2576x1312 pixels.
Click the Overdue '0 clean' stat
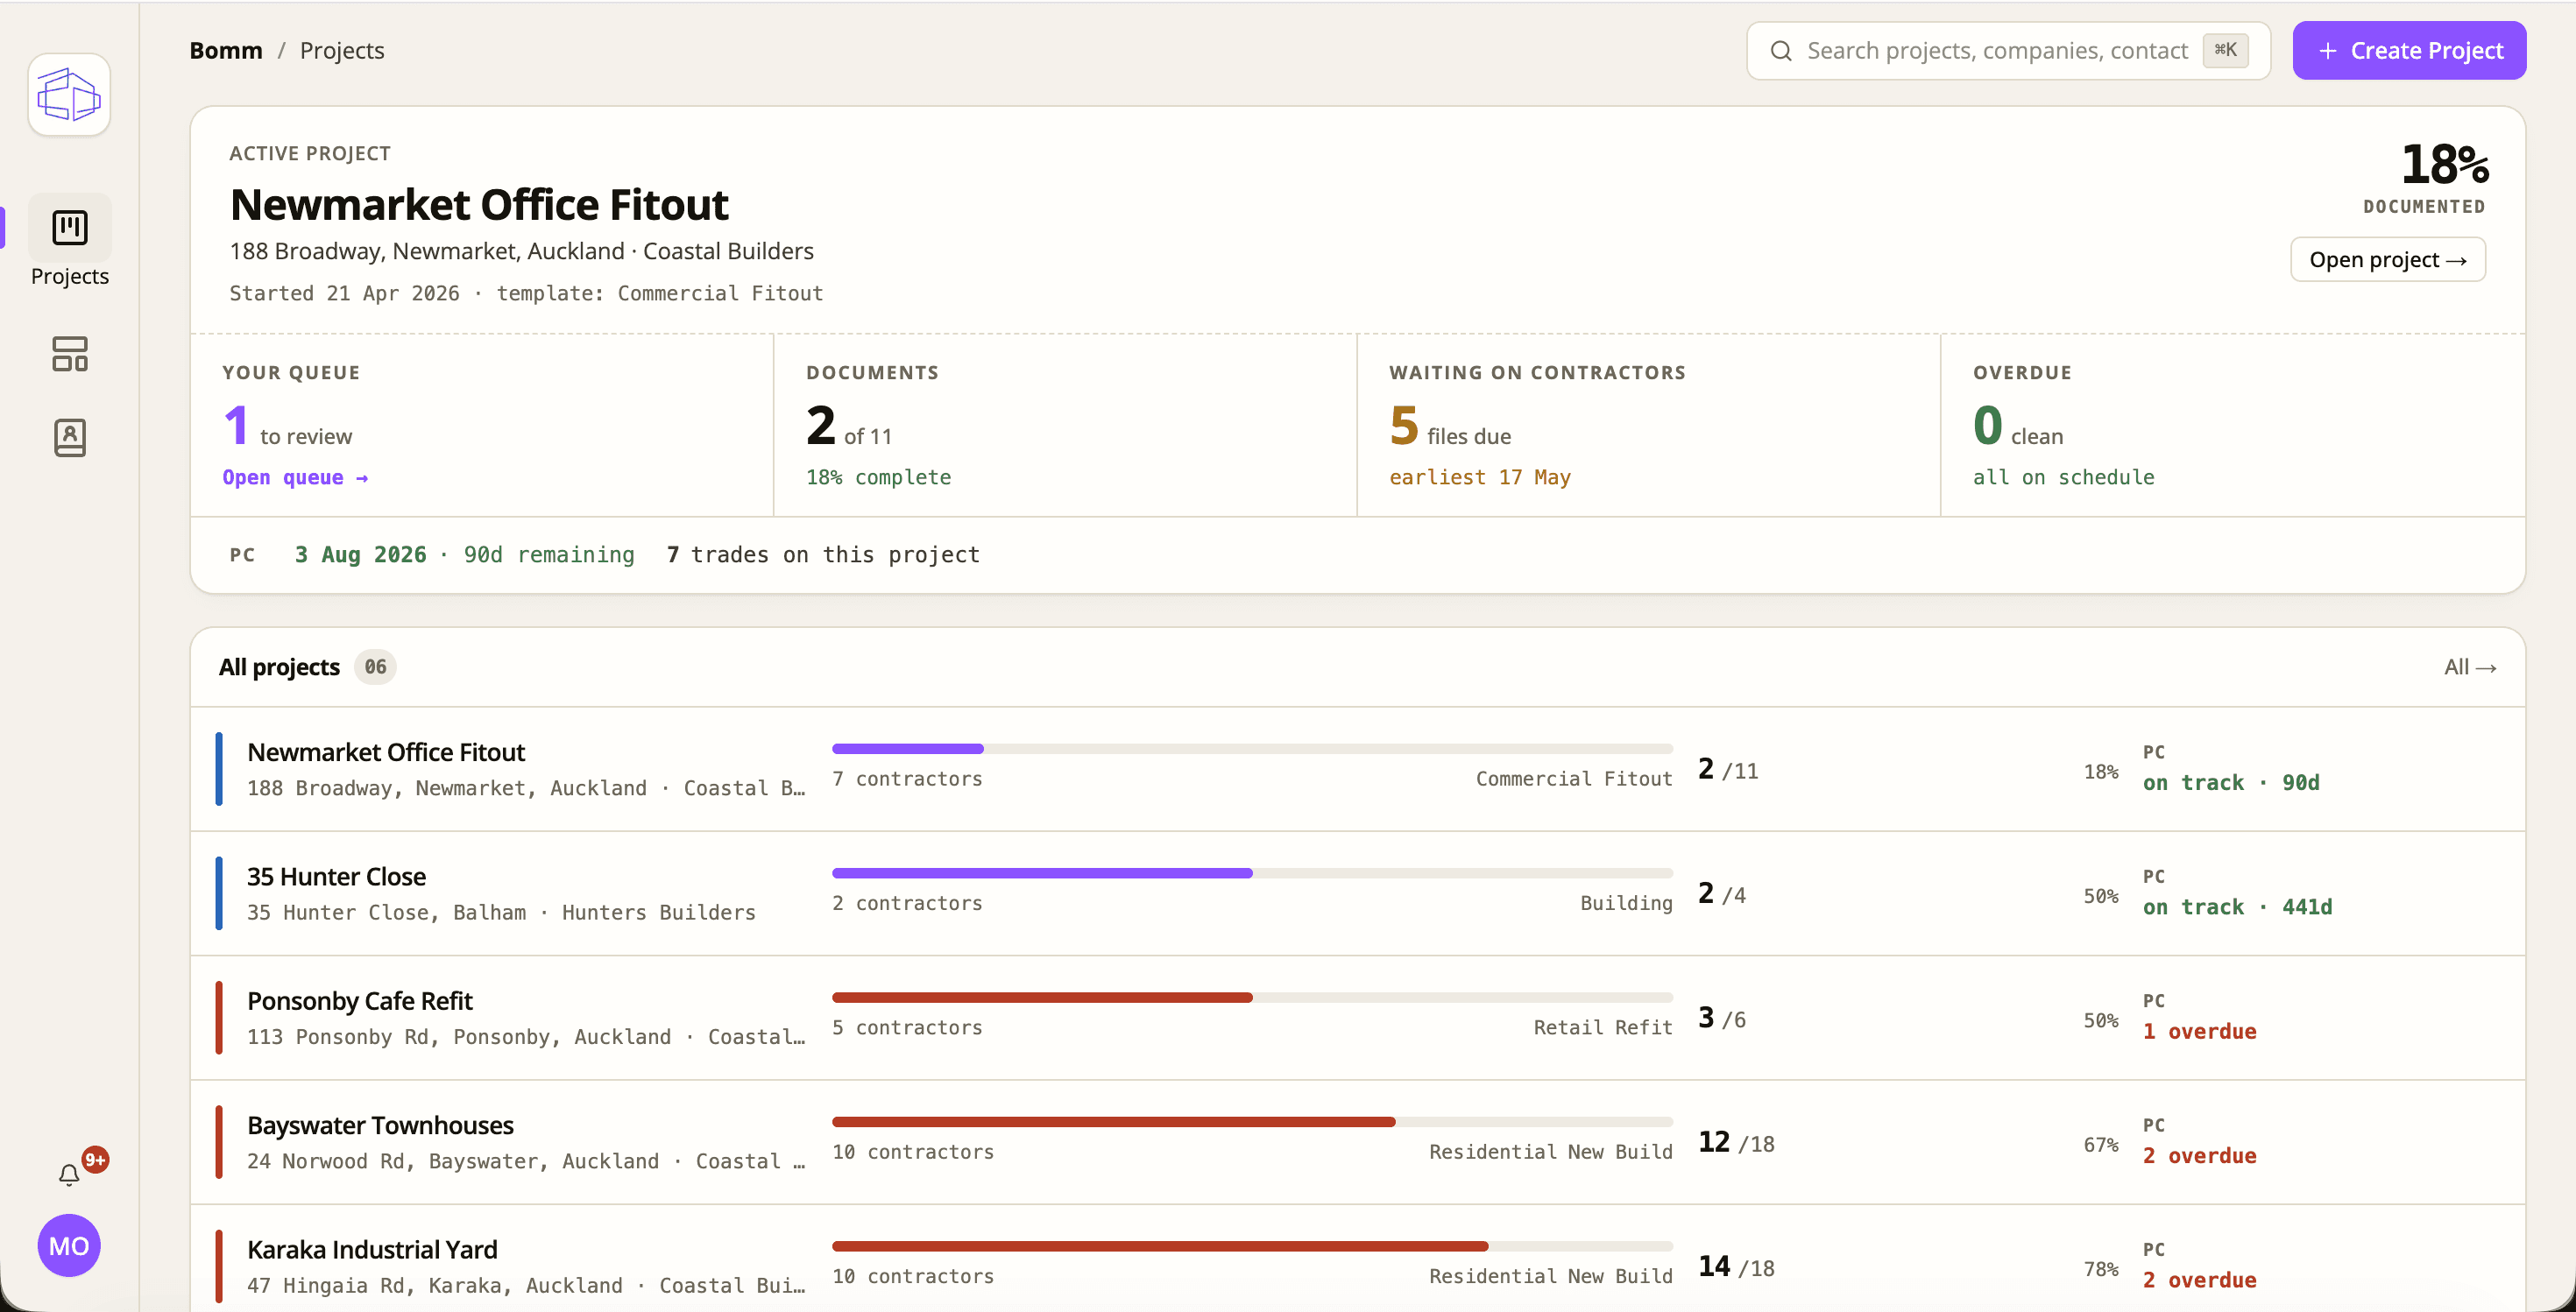click(x=2018, y=427)
